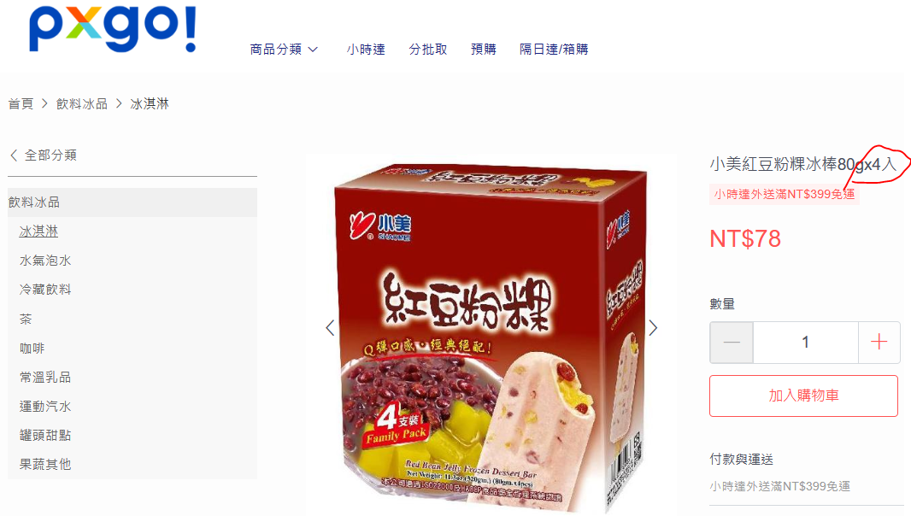Select 水氣泡水 category in sidebar
The image size is (911, 516).
(x=45, y=261)
